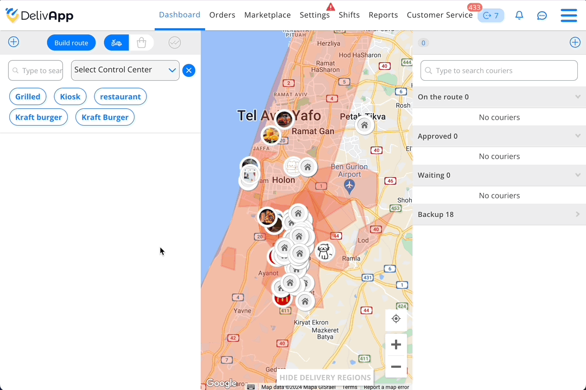The image size is (586, 390).
Task: Zoom out the map
Action: coord(396,367)
